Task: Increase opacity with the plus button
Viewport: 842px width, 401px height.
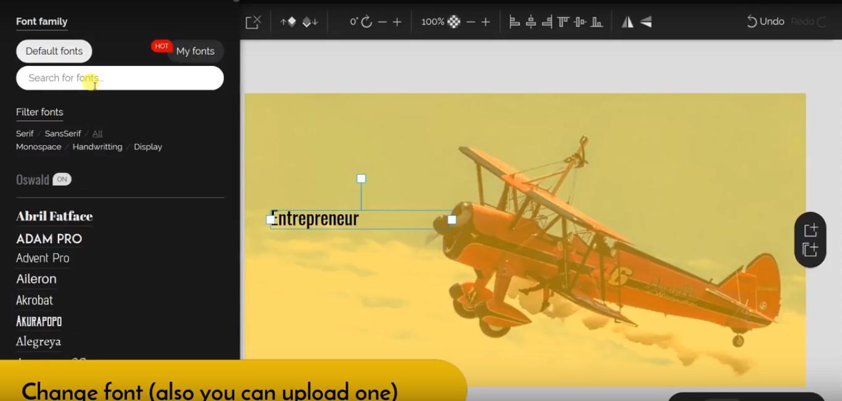Action: pyautogui.click(x=485, y=22)
